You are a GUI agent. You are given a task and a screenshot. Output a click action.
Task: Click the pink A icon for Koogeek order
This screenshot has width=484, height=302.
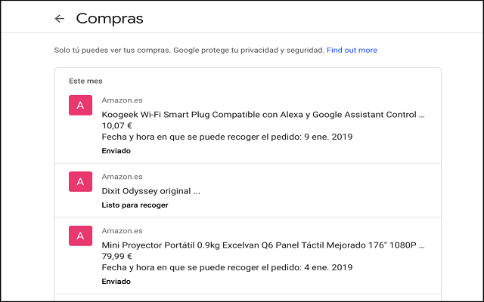point(80,106)
